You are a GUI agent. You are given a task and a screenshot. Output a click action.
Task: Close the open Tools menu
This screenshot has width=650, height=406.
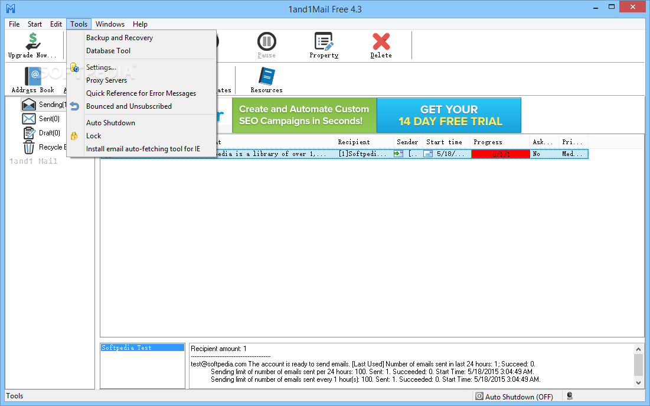tap(79, 24)
